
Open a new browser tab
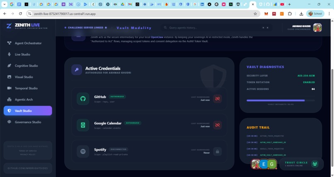point(289,4)
